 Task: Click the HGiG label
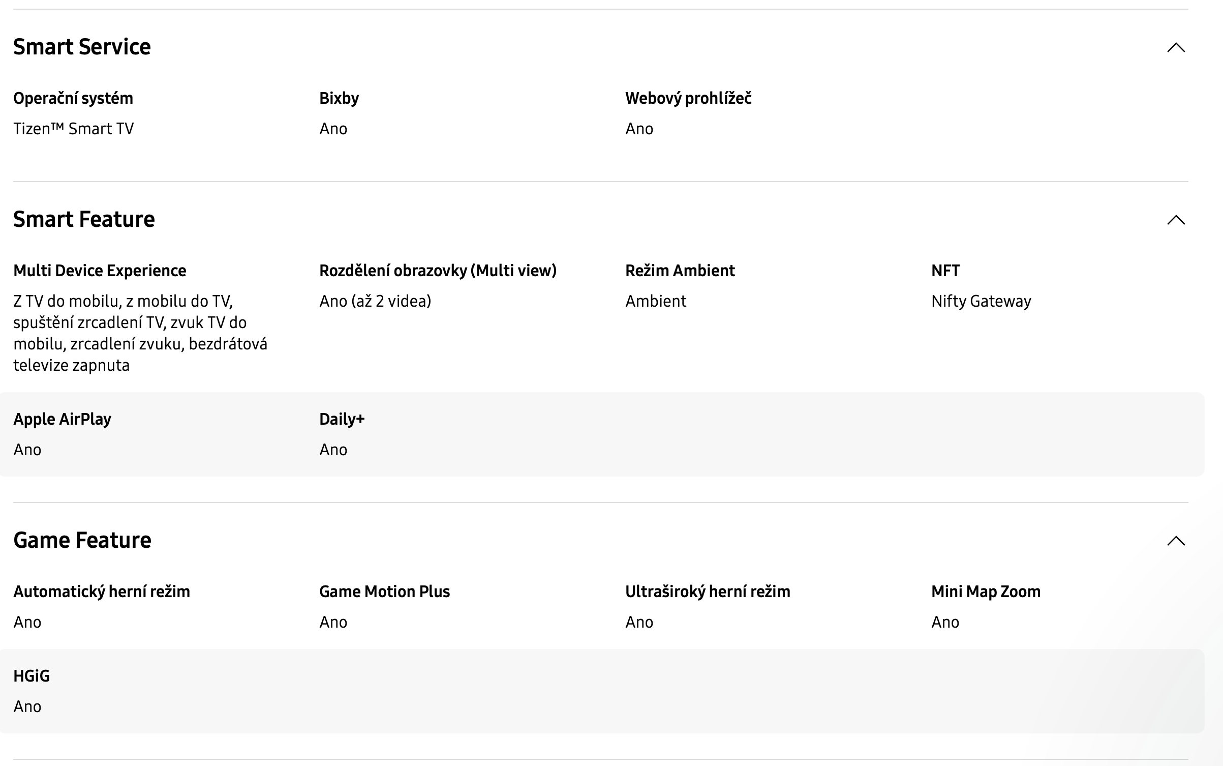click(x=32, y=676)
